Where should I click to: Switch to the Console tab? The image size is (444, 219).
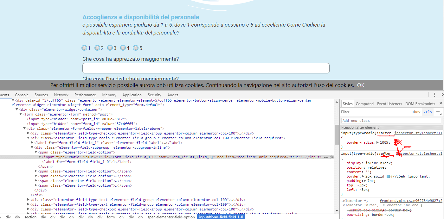pyautogui.click(x=22, y=95)
